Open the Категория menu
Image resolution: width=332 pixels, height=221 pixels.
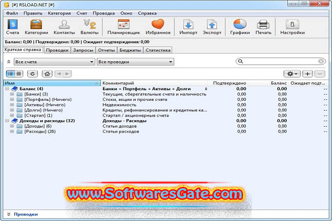click(59, 13)
